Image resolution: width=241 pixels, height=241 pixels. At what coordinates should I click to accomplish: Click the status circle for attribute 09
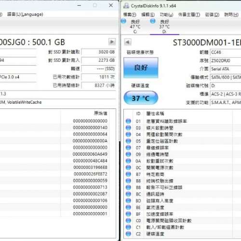coord(128,154)
